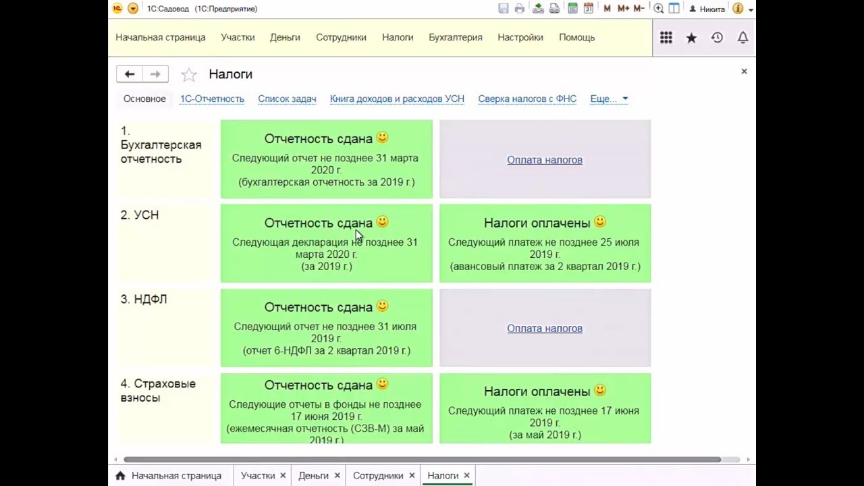Click the zoom magnifier icon
This screenshot has height=486, width=864.
click(658, 9)
